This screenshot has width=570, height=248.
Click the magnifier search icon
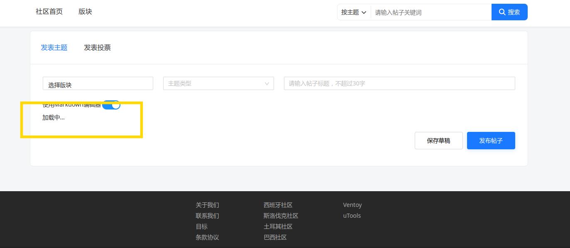pos(502,12)
